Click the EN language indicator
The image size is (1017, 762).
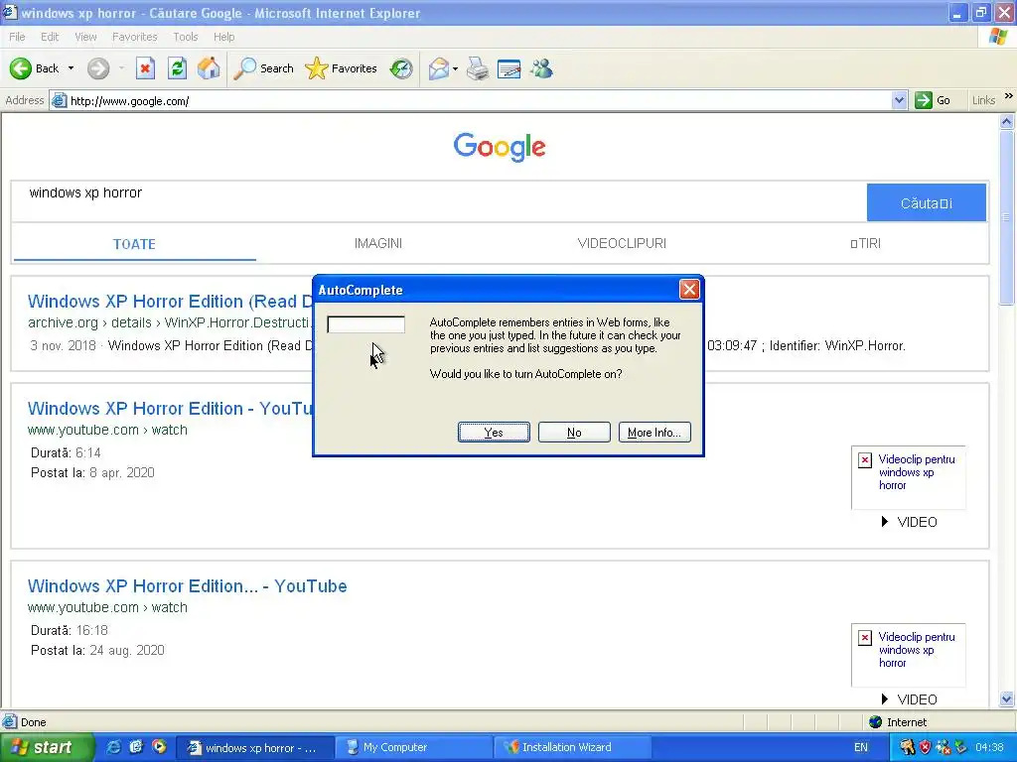[861, 747]
